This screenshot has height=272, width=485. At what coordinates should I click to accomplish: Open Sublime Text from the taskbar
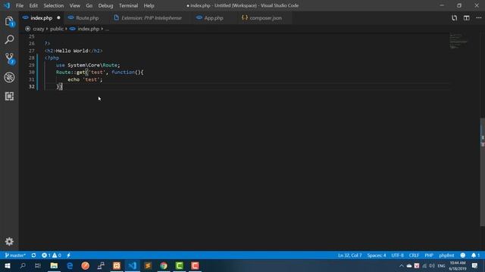(x=148, y=265)
